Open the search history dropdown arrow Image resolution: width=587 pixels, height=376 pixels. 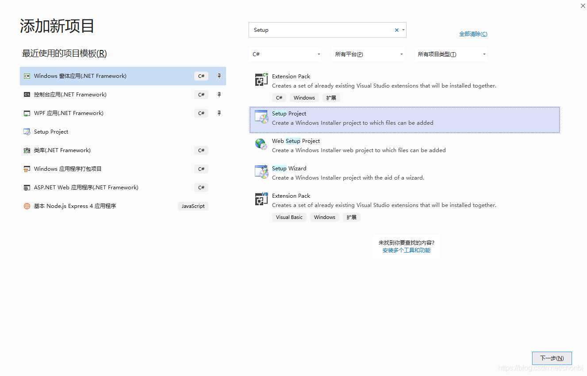click(x=403, y=30)
